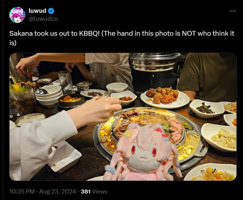
Task: Click the seaweed side dish bowl
Action: (205, 108)
